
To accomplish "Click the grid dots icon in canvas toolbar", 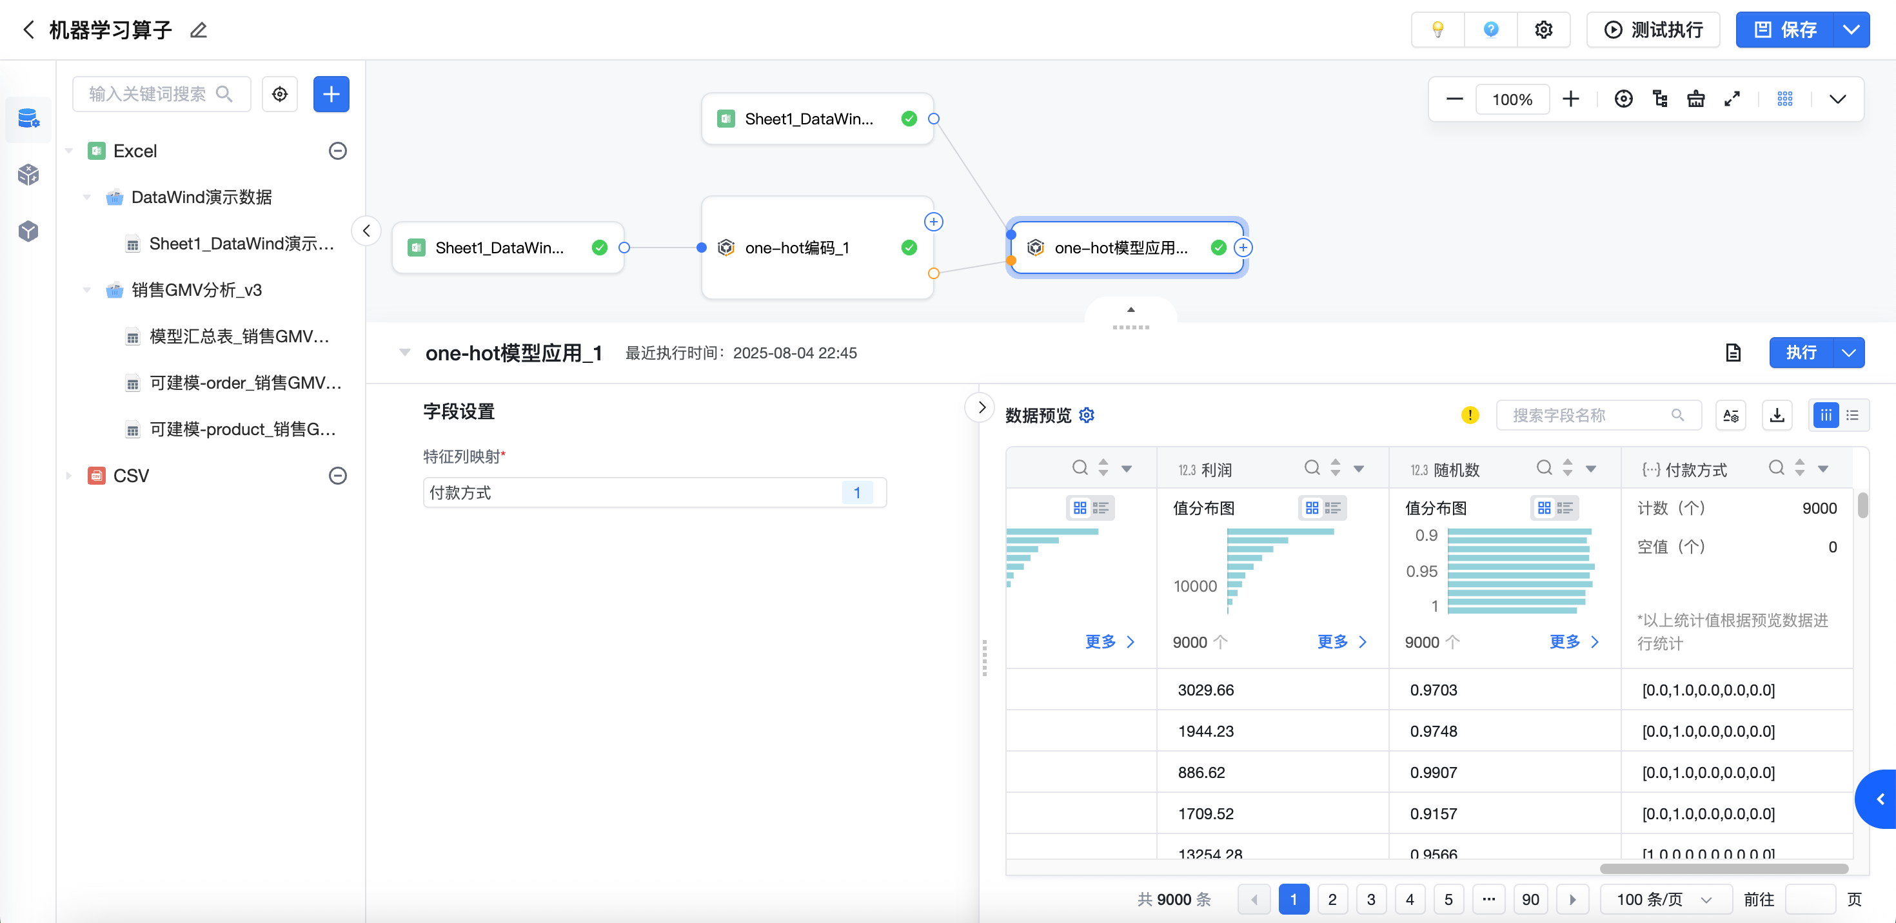I will pos(1785,99).
